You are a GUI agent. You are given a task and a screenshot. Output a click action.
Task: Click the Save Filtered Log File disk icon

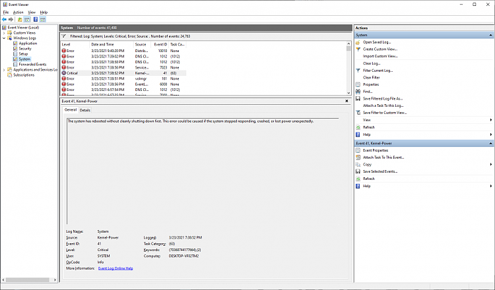[358, 99]
